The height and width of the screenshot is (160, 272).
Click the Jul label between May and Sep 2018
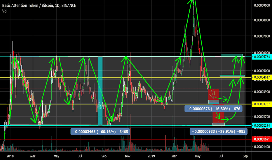(80, 156)
